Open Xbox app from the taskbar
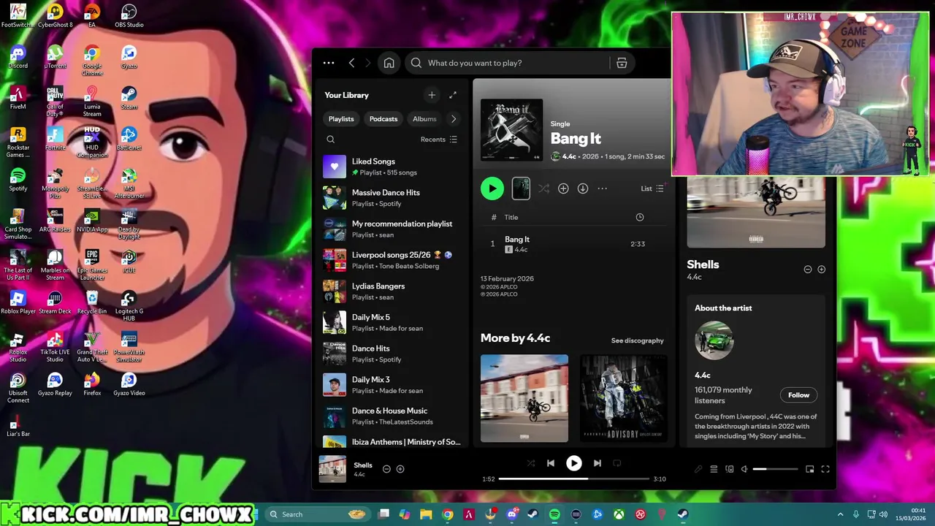 619,514
